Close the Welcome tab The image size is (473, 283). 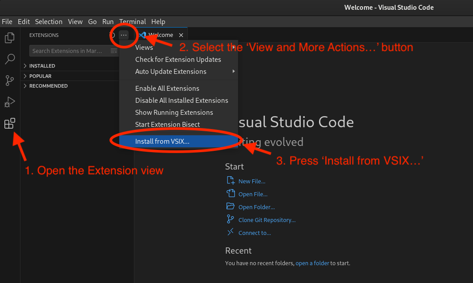[181, 35]
